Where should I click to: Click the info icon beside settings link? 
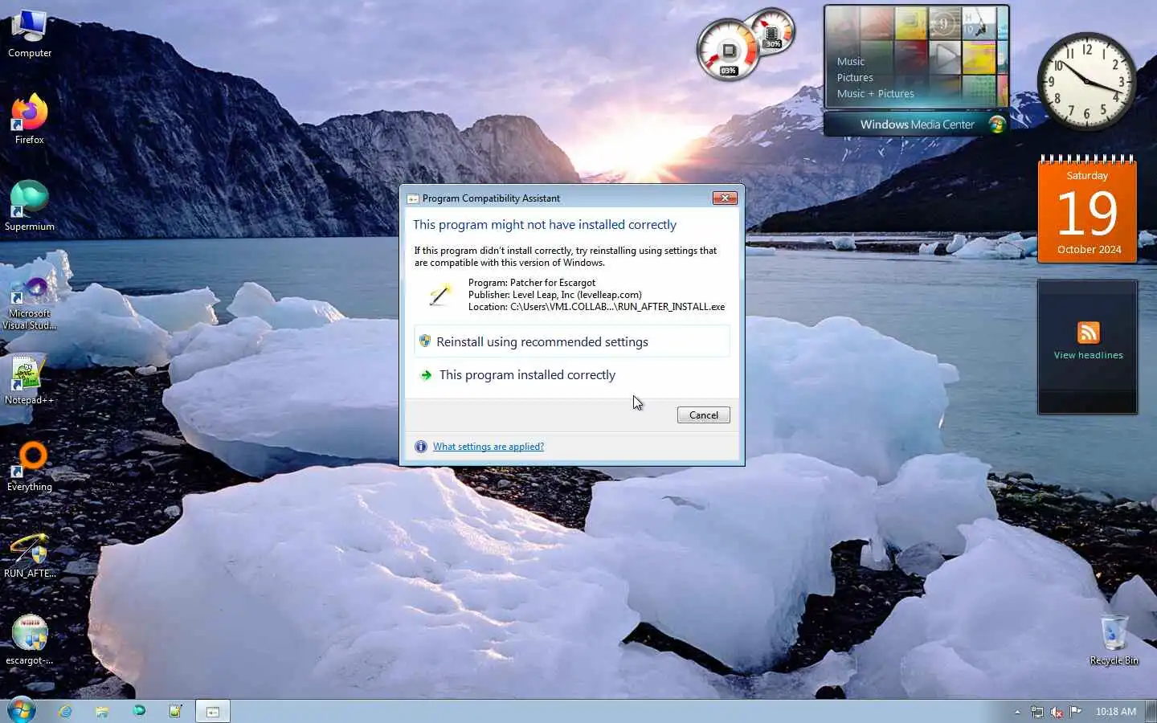pyautogui.click(x=420, y=447)
